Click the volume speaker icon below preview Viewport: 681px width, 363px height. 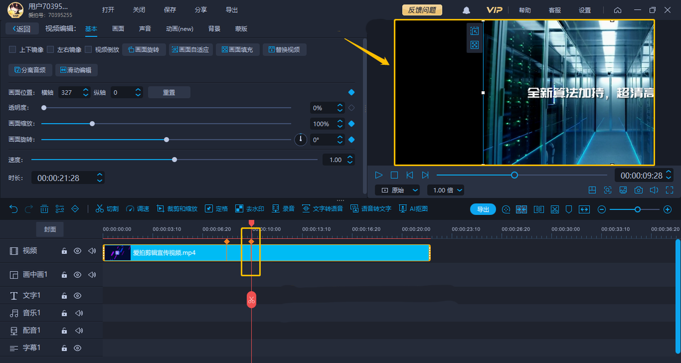[654, 190]
